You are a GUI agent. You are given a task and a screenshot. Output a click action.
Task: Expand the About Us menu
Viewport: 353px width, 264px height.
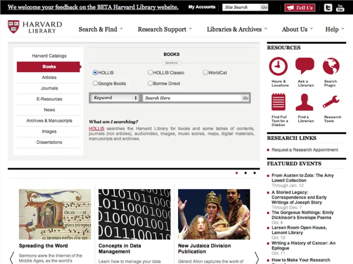coord(297,29)
